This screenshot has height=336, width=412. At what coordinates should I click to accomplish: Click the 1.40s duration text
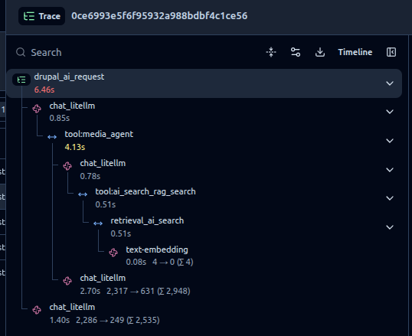[60, 320]
